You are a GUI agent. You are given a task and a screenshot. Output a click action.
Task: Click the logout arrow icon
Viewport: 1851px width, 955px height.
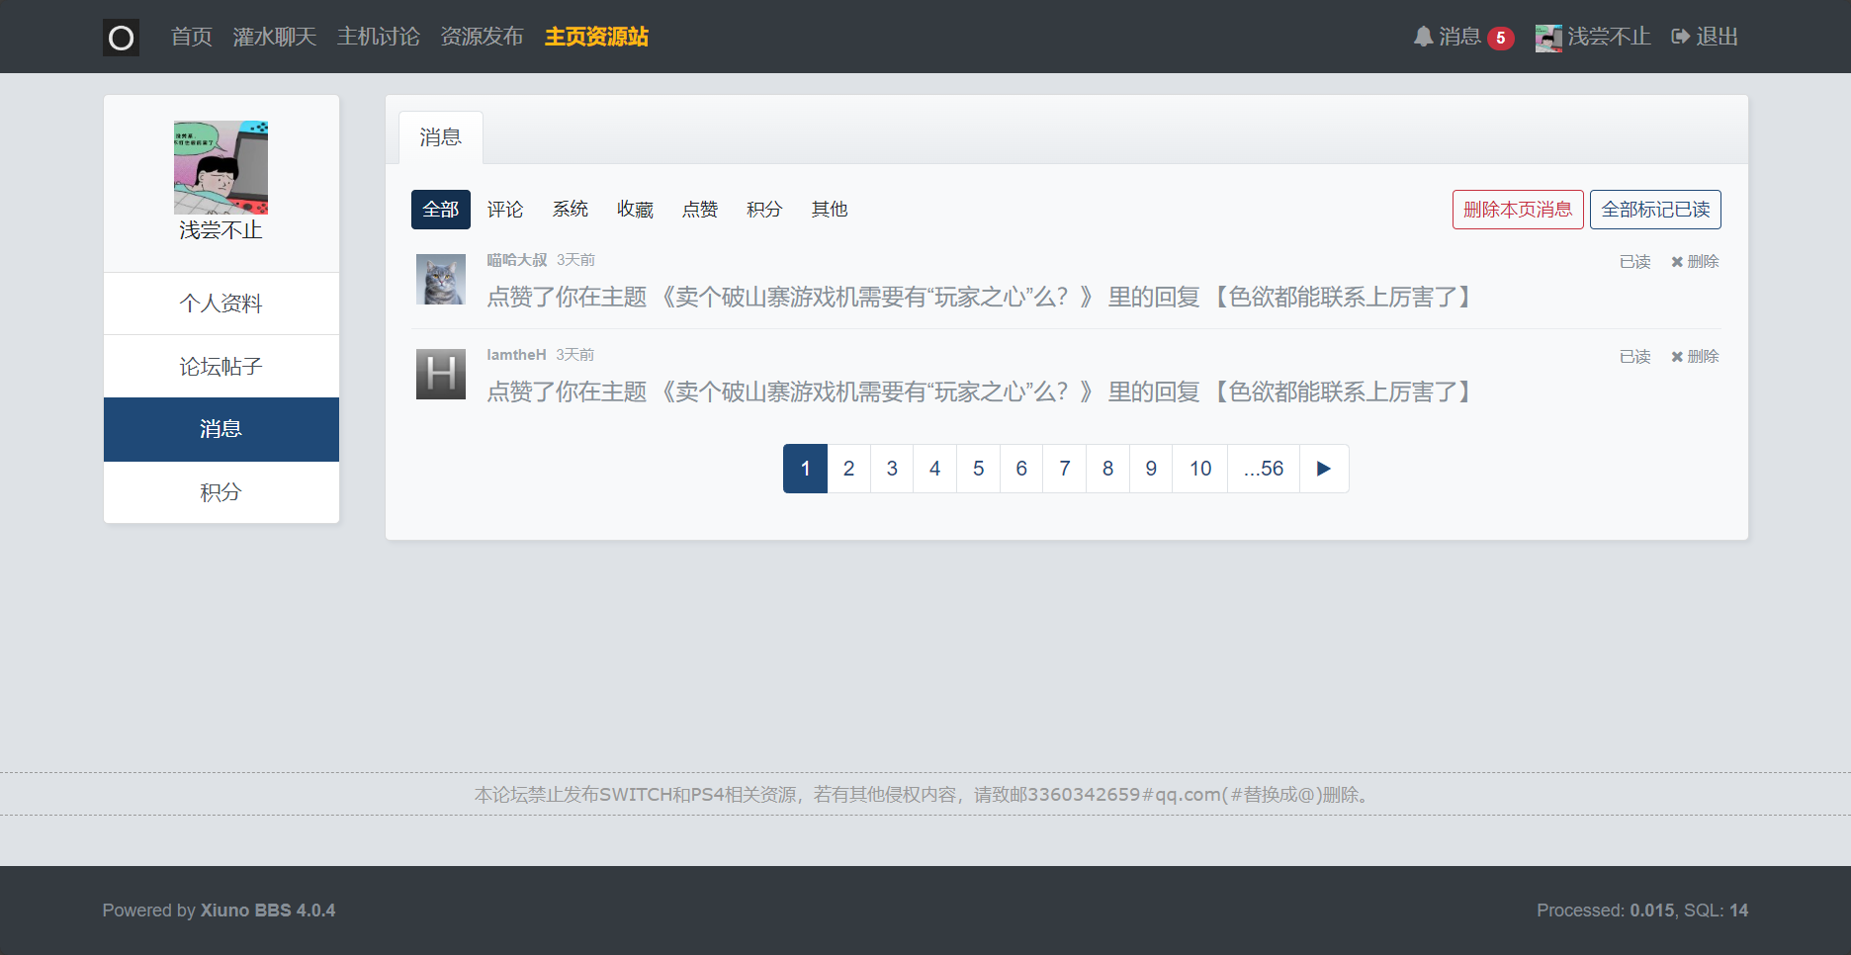click(1680, 37)
